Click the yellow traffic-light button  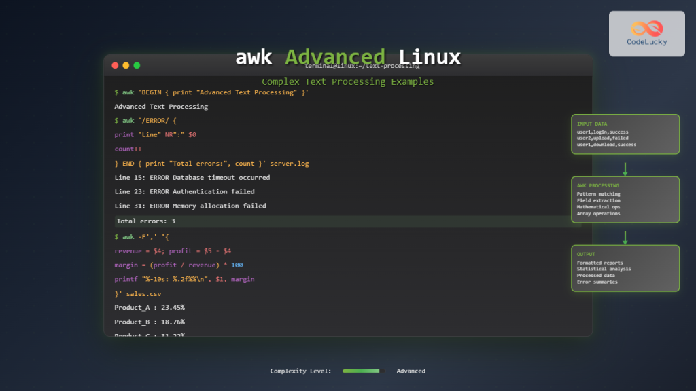coord(126,65)
